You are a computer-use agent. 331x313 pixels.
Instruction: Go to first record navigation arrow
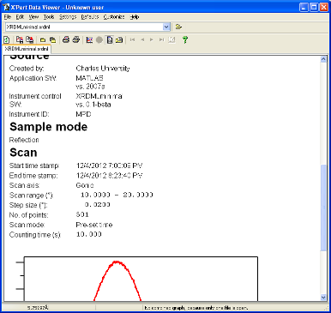point(132,40)
